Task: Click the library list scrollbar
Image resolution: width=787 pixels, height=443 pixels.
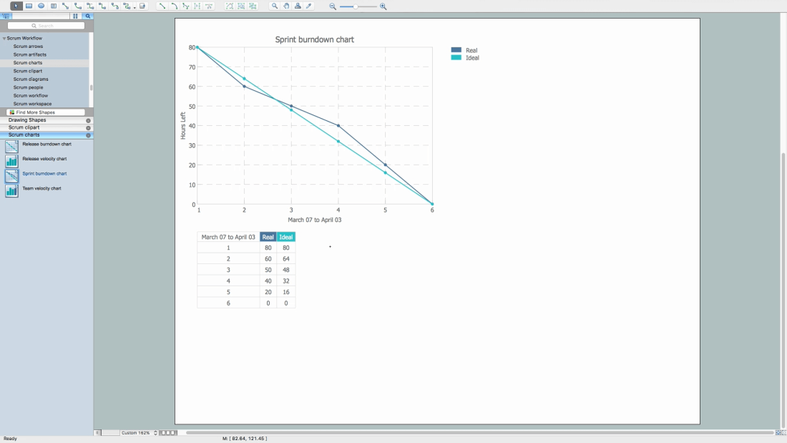Action: pos(91,87)
